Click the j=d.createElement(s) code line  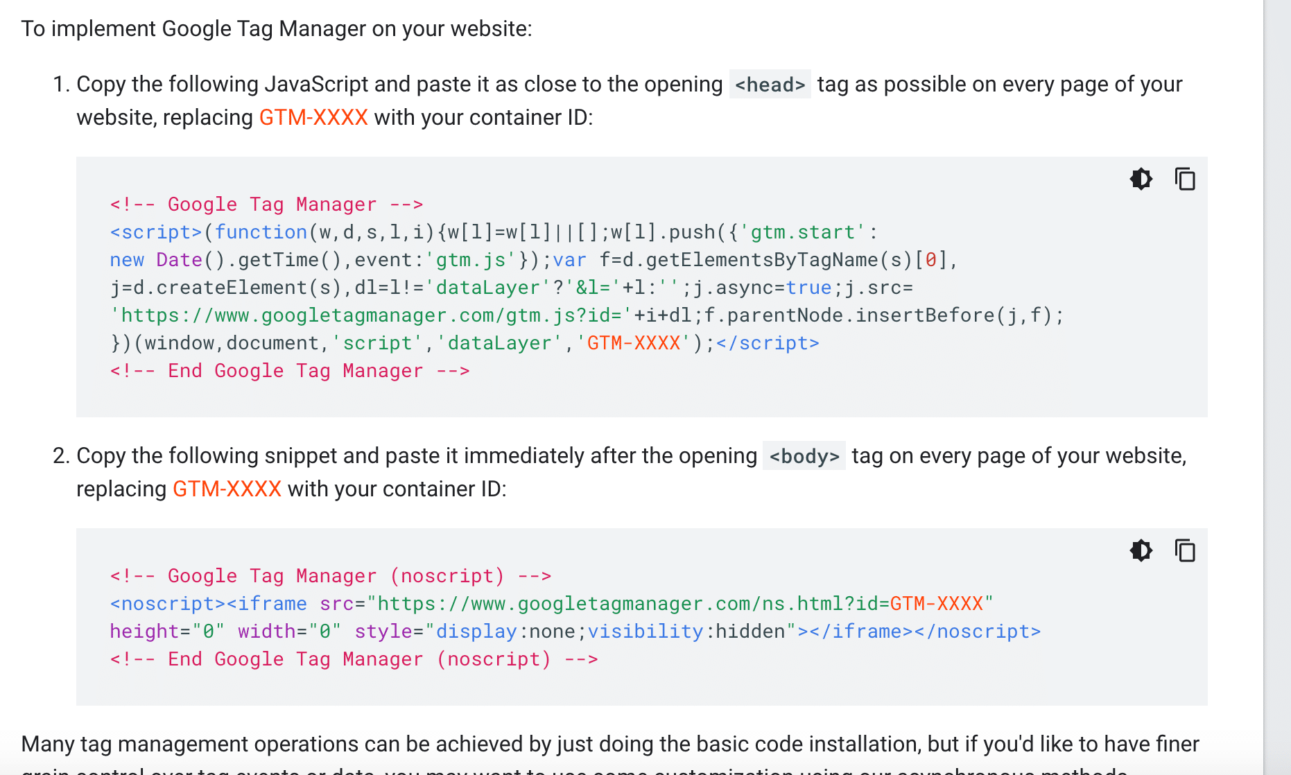tap(512, 288)
